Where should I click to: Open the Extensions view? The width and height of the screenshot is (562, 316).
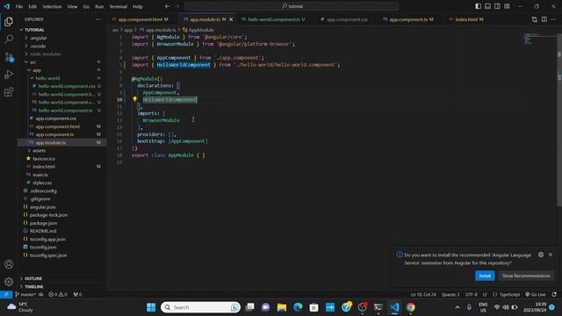coord(9,92)
